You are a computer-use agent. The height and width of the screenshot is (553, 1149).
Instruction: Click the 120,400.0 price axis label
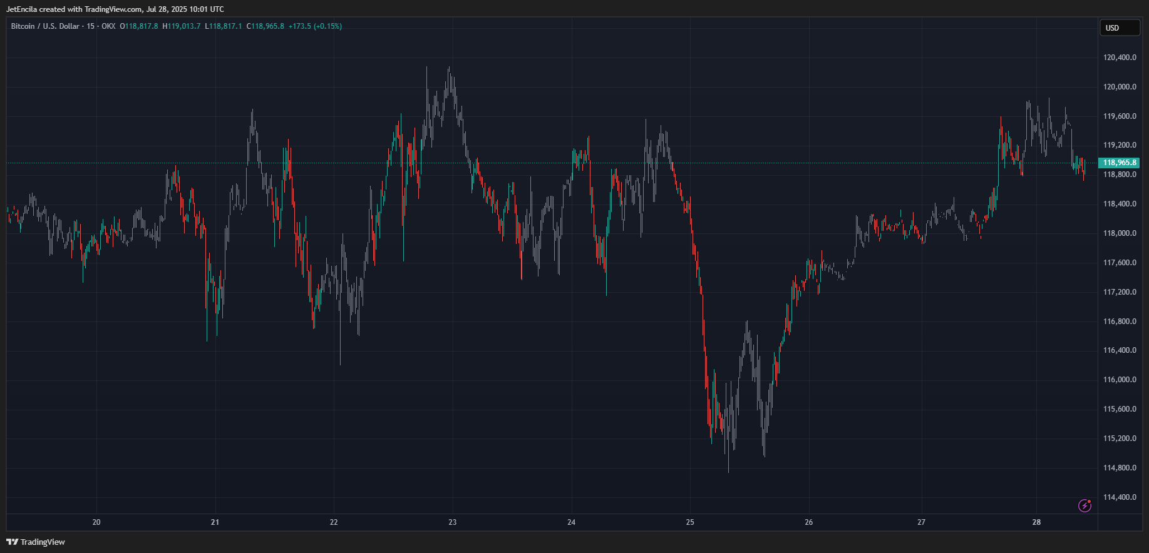(x=1120, y=58)
